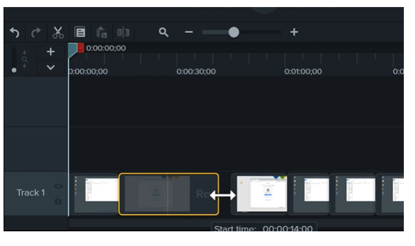Select the yellow-outlined clip on Track 1
Viewport: 415px width, 246px height.
click(169, 194)
